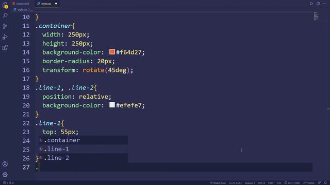Click the '.container{' selector on line 11
Image resolution: width=330 pixels, height=185 pixels.
pos(55,26)
